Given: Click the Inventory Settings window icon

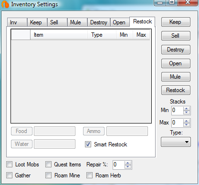Looking at the screenshot, I should (5, 4).
